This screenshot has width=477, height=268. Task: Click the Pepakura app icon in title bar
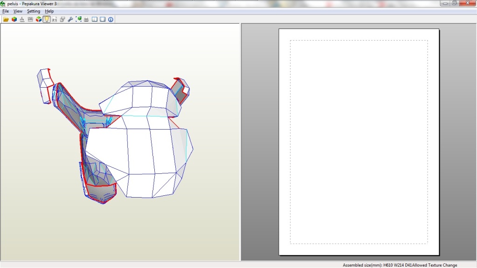coord(3,4)
